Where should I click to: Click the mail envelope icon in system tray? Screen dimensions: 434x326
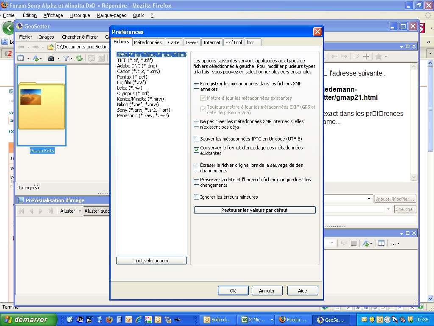coord(364,320)
